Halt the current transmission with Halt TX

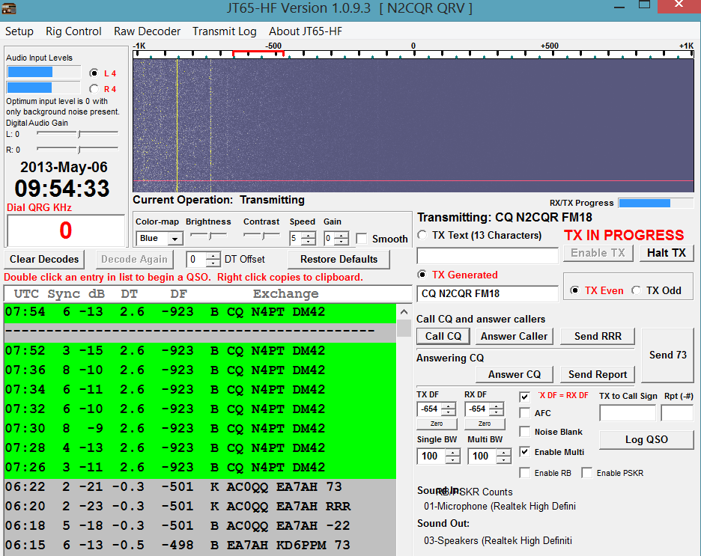666,253
